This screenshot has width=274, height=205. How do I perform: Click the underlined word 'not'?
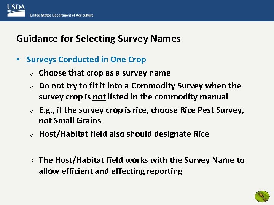tap(99, 97)
